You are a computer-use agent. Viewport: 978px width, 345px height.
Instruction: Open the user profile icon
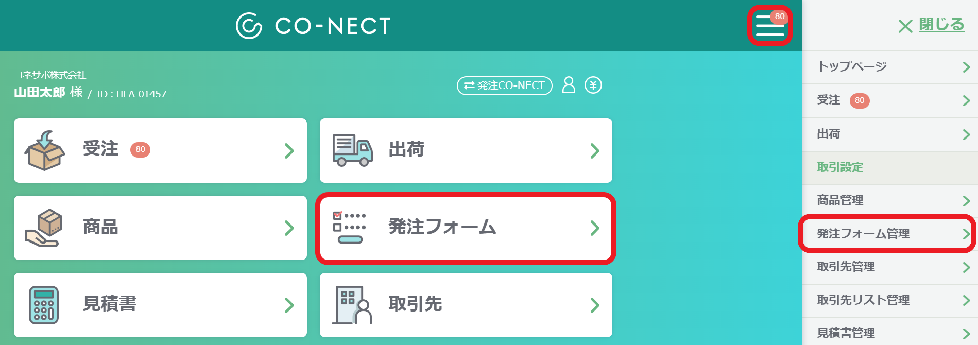569,85
